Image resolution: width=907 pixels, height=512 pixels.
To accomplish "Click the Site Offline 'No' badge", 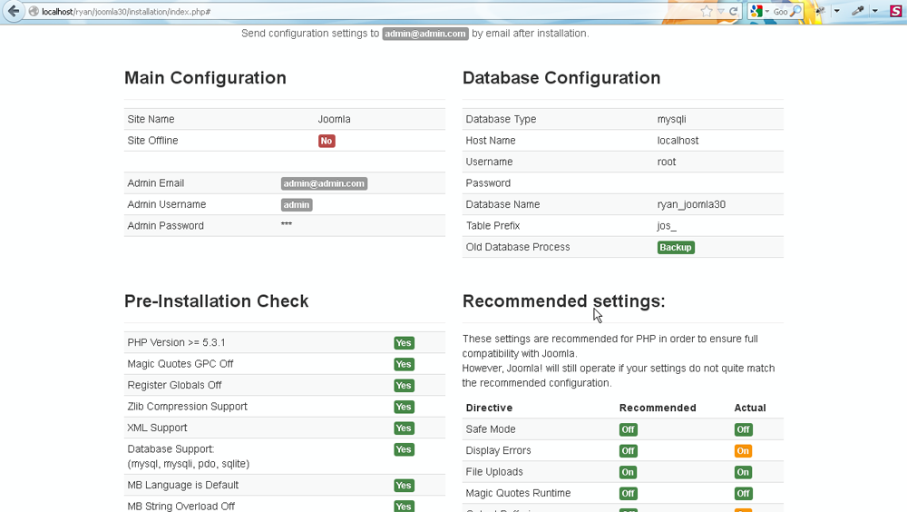I will 327,141.
